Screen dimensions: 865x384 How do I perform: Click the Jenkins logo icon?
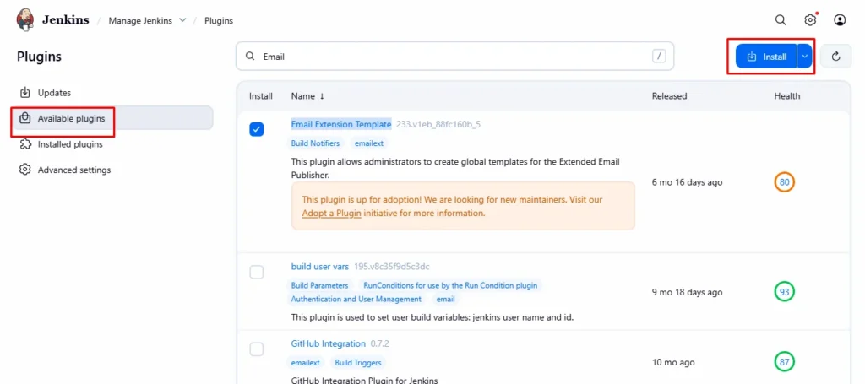[x=25, y=19]
